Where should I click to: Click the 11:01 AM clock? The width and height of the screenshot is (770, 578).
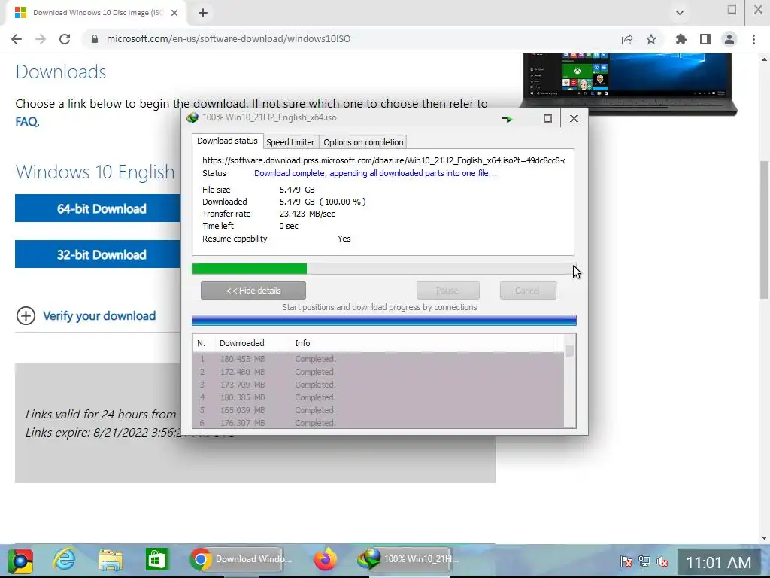click(x=718, y=562)
